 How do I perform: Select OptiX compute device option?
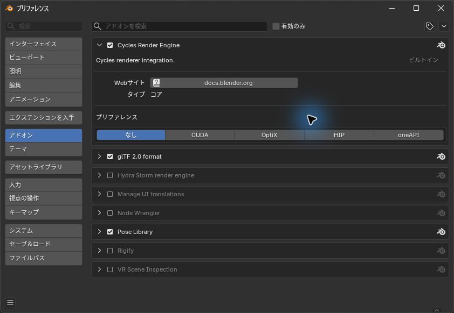pos(269,135)
